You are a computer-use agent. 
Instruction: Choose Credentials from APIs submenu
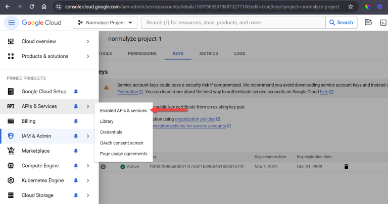(111, 132)
